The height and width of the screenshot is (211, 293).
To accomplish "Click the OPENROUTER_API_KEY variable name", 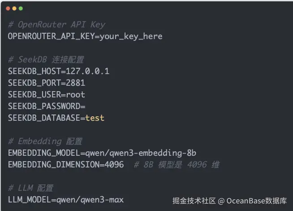I will pos(51,36).
